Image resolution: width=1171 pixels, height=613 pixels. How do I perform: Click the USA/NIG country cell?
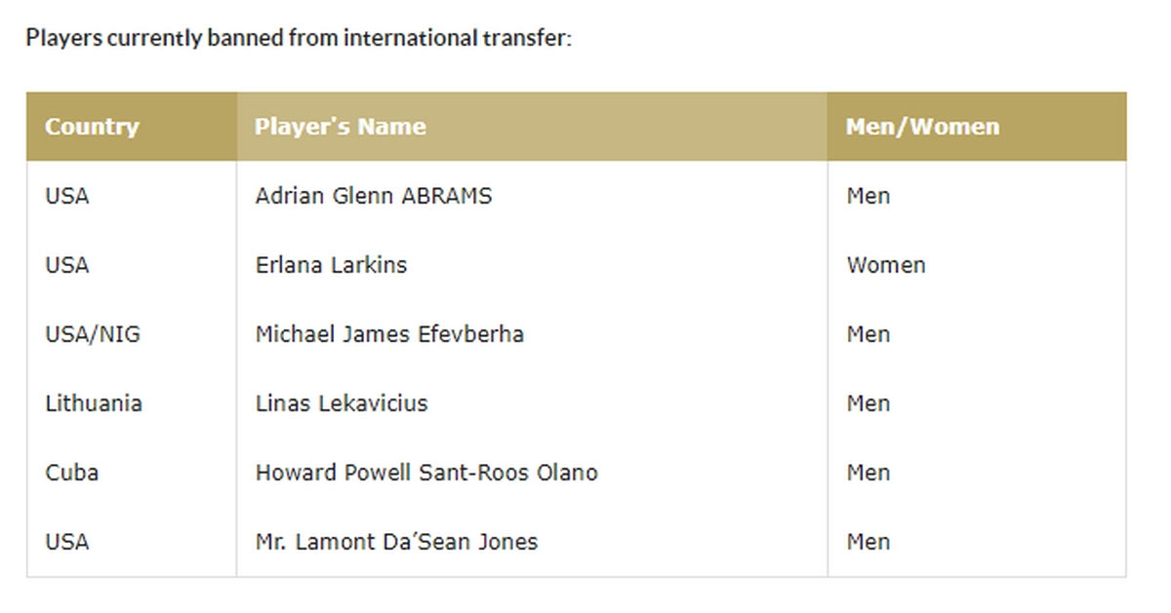click(x=93, y=334)
